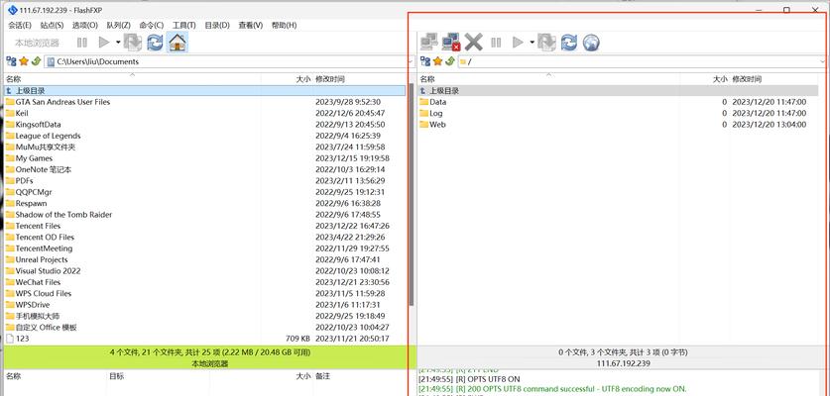Open the remote pane transfer dropdown arrow
Viewport: 830px width, 396px height.
click(x=532, y=43)
